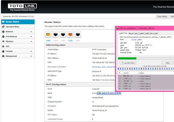The image size is (174, 122).
Task: Open the Operation Mode page
Action: [x=18, y=27]
